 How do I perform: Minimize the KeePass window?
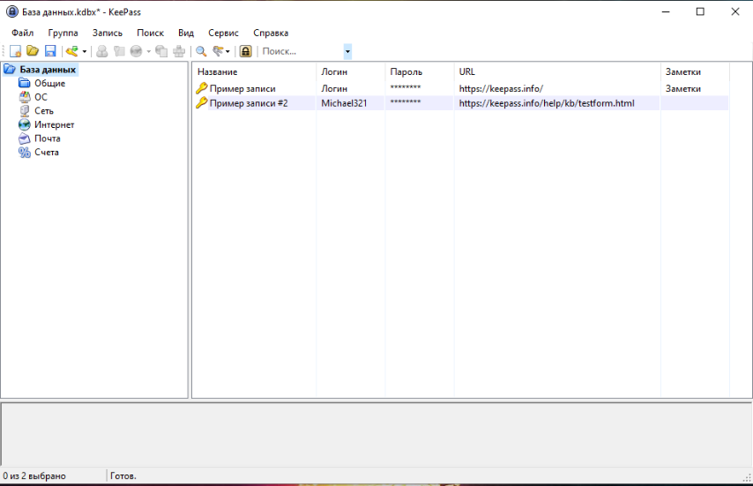click(x=666, y=11)
